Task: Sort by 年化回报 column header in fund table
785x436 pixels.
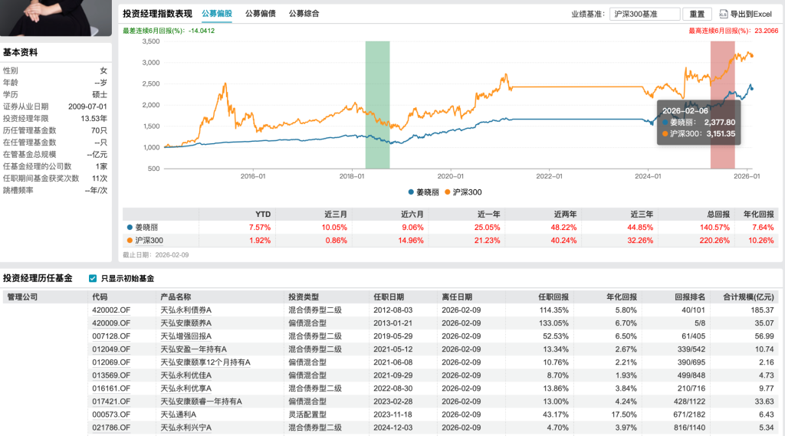Action: click(621, 297)
